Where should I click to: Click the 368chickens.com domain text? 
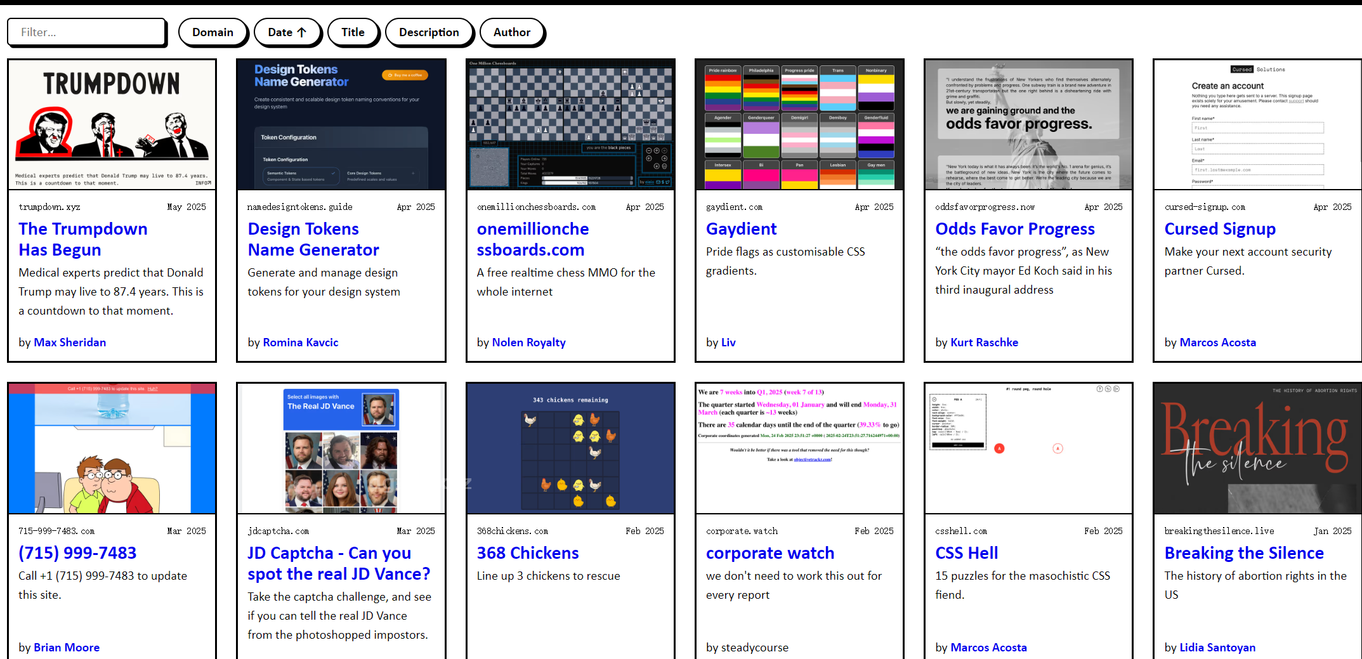click(x=513, y=532)
